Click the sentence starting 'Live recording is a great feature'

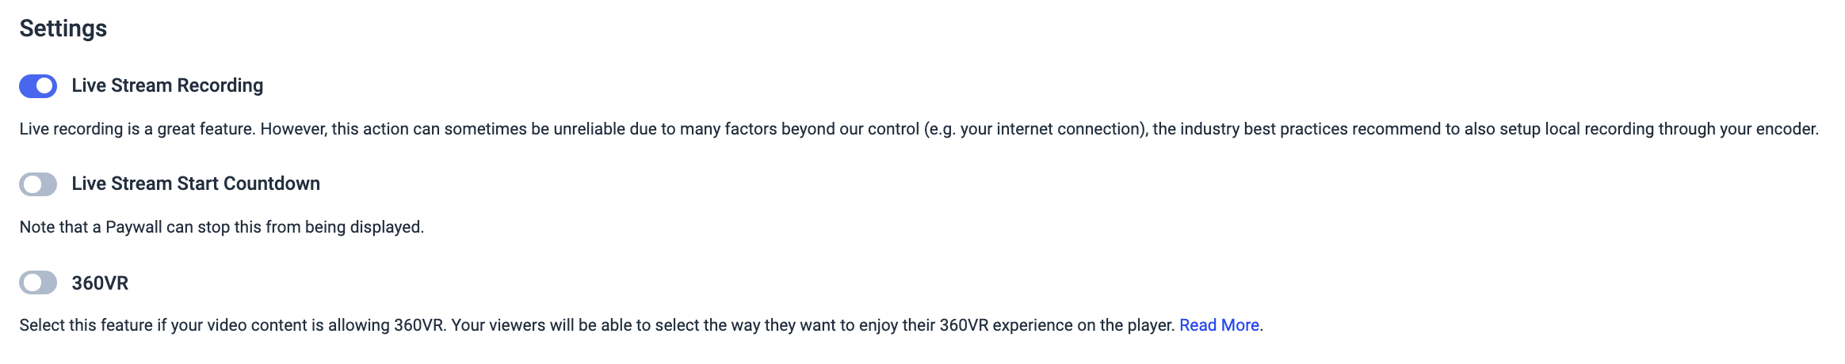click(919, 129)
